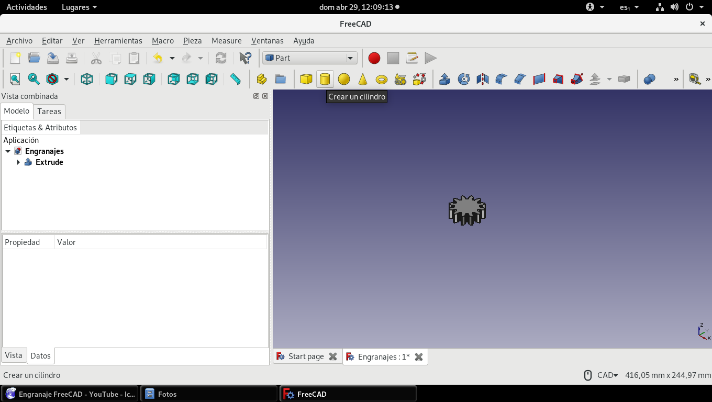Set the isometric view
Image resolution: width=712 pixels, height=402 pixels.
(87, 79)
